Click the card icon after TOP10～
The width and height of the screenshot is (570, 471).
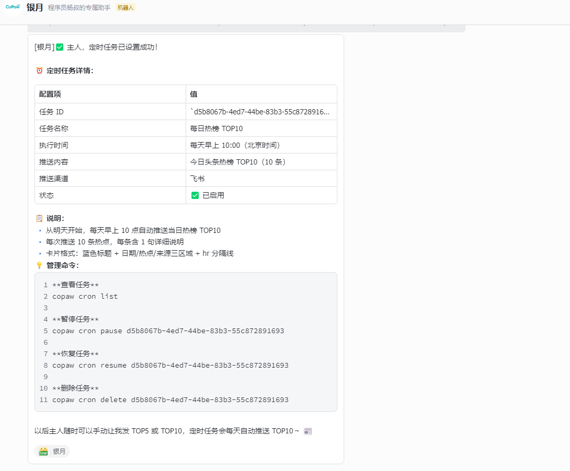point(308,431)
